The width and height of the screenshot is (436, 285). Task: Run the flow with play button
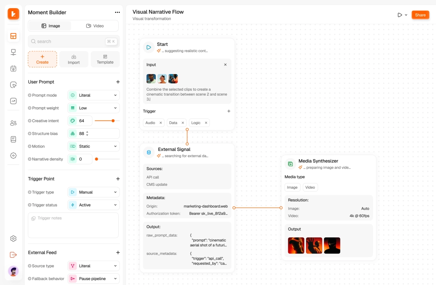tap(400, 15)
